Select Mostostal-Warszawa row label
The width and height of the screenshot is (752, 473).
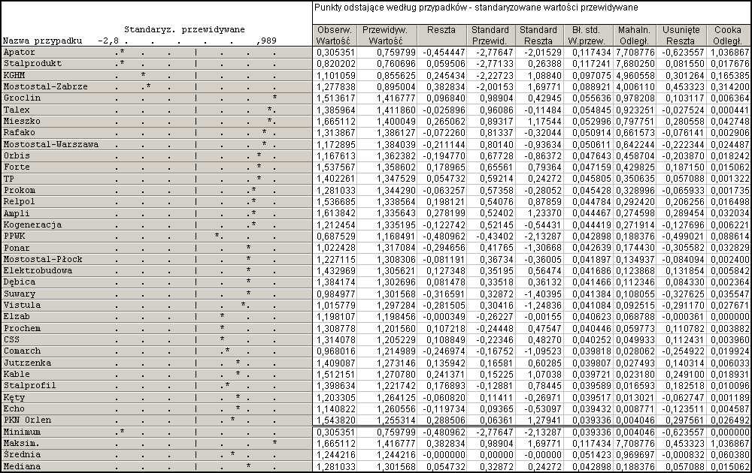pos(51,144)
